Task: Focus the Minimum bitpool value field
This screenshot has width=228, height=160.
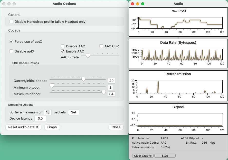Action: pos(110,87)
